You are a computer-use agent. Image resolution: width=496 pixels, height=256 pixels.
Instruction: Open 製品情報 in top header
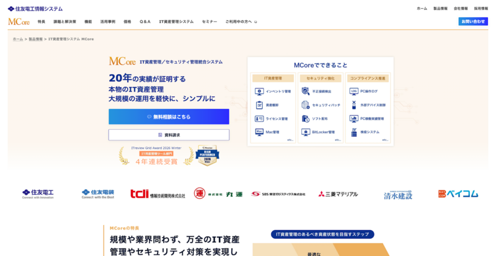coord(440,9)
